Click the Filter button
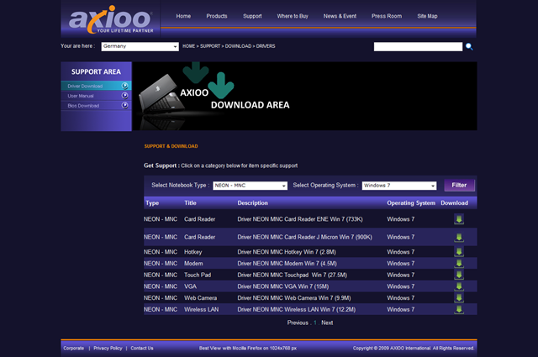Image resolution: width=538 pixels, height=357 pixels. coord(460,185)
